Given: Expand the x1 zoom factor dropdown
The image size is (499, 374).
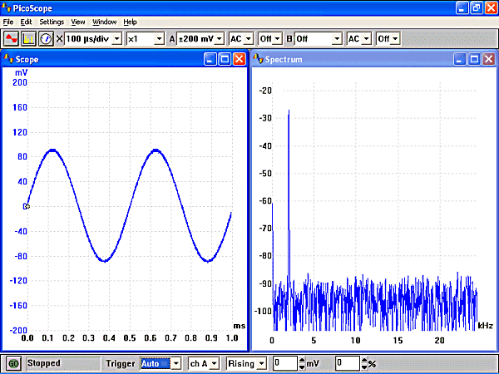Looking at the screenshot, I should tap(159, 39).
